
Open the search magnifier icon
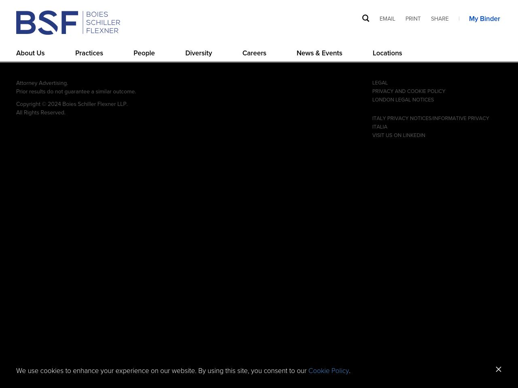[366, 18]
